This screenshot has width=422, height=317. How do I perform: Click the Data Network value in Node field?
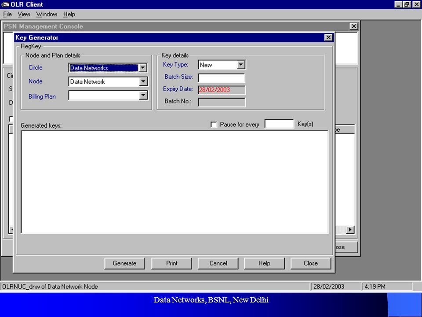coord(104,82)
